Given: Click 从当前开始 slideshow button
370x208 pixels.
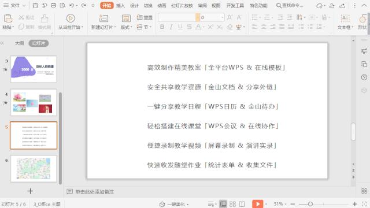Looking at the screenshot, I should 71,22.
